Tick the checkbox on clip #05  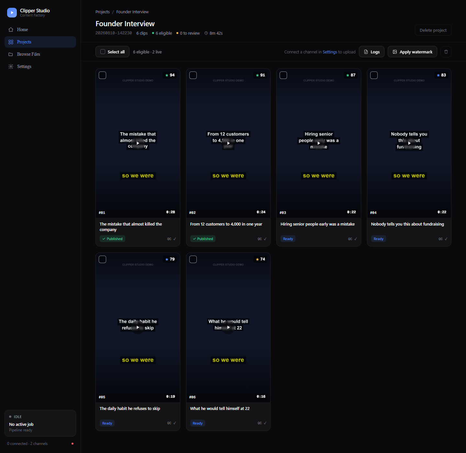(103, 260)
